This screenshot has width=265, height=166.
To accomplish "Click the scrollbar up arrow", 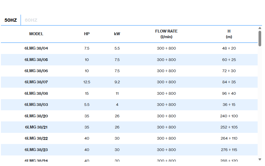I will [x=260, y=28].
